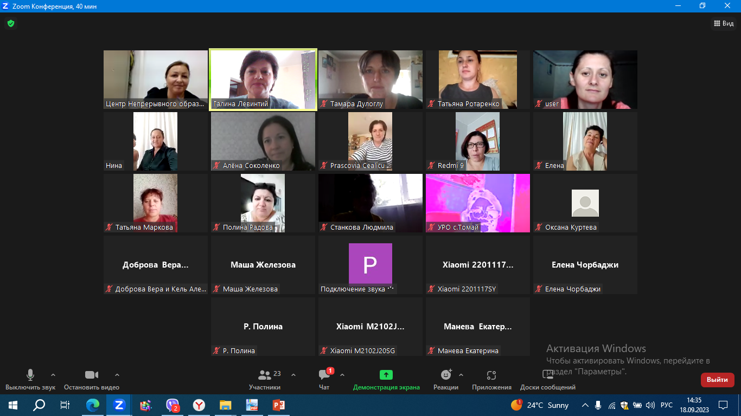This screenshot has height=416, width=741.
Task: Expand audio options arrow beside microphone
Action: pyautogui.click(x=53, y=375)
